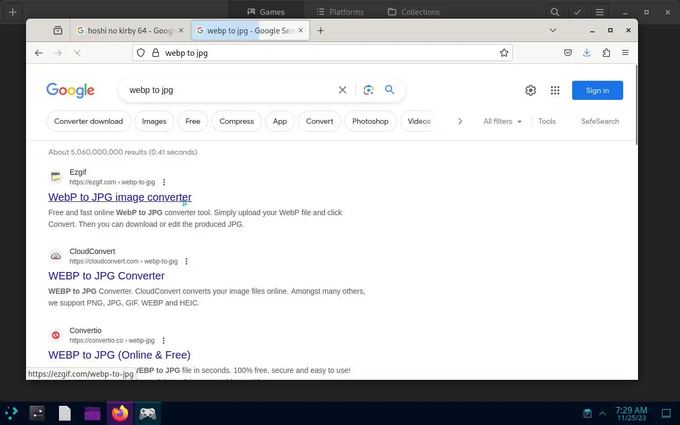Image resolution: width=680 pixels, height=425 pixels.
Task: Select the Converter download filter chip
Action: (88, 121)
